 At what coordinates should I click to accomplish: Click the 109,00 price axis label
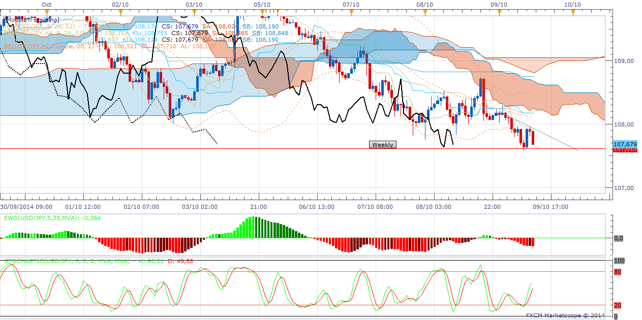pyautogui.click(x=624, y=61)
